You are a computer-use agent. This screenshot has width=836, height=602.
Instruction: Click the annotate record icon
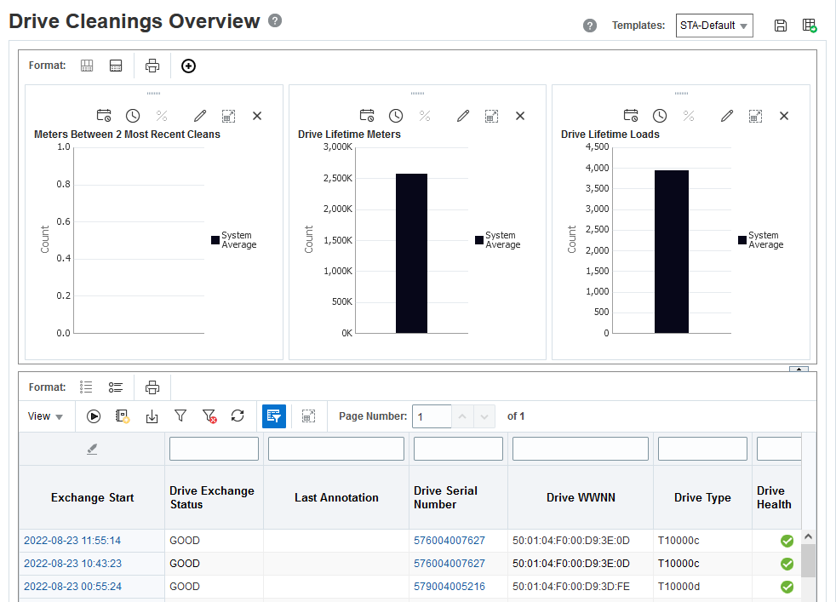click(123, 416)
